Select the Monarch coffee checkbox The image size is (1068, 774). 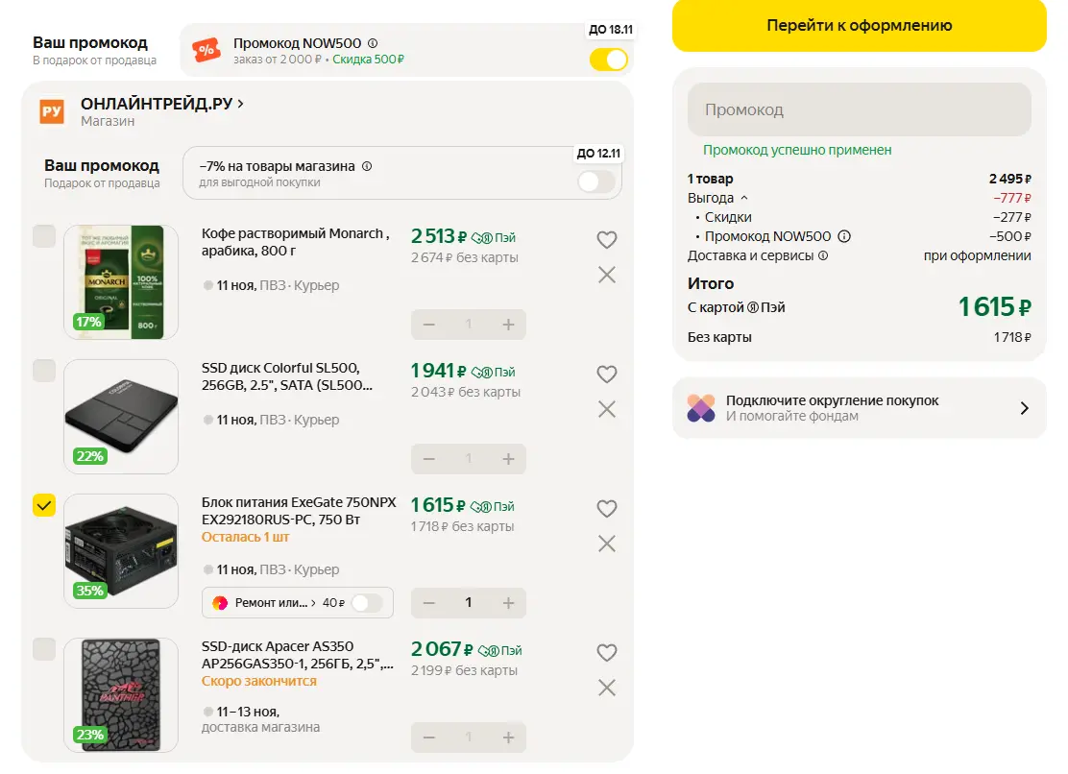(44, 236)
